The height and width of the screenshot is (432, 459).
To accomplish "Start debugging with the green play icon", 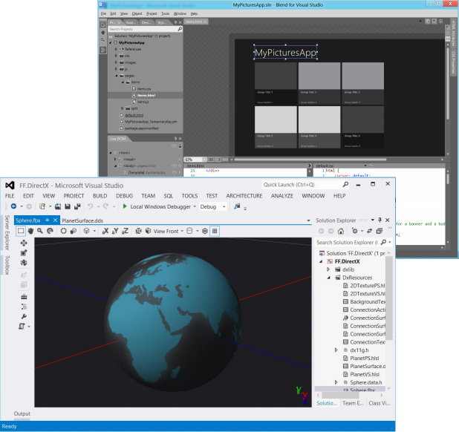I will pos(125,206).
